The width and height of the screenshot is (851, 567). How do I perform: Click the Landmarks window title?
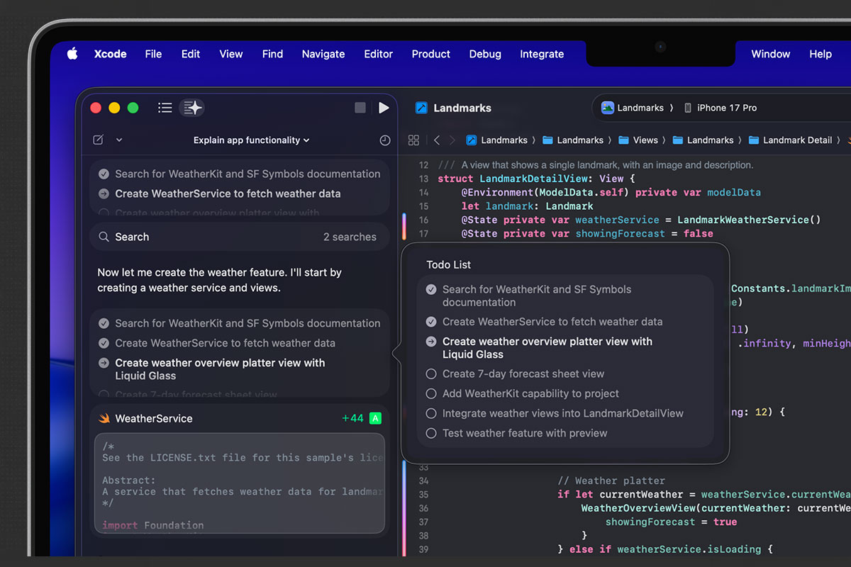pos(462,108)
